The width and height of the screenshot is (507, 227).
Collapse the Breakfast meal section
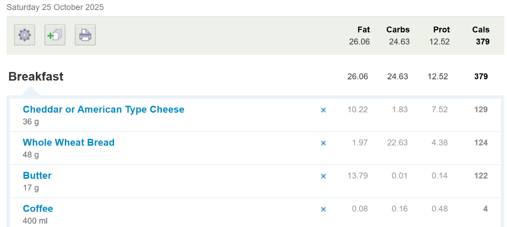[x=36, y=77]
